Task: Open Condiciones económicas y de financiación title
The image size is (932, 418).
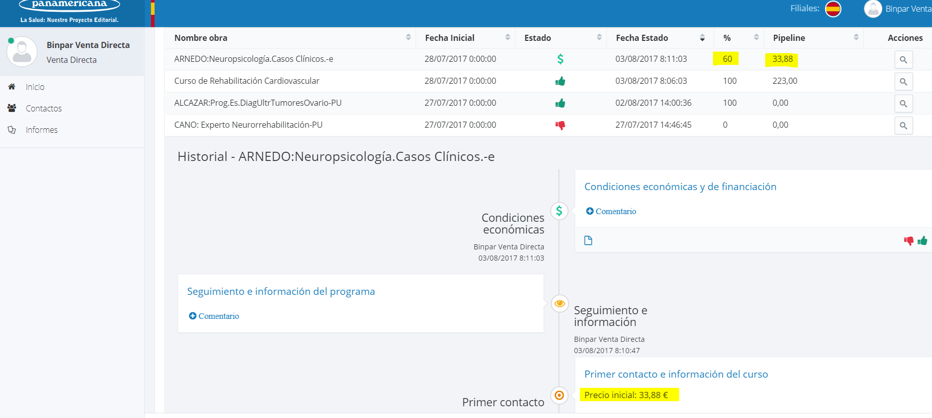Action: pyautogui.click(x=680, y=187)
